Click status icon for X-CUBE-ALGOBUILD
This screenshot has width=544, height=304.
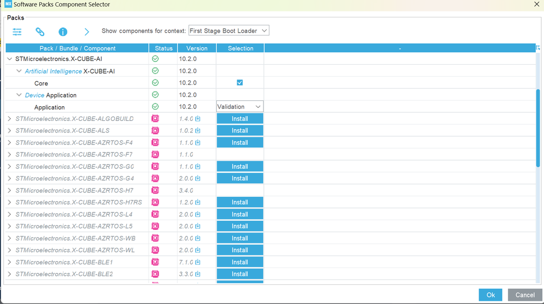point(155,119)
